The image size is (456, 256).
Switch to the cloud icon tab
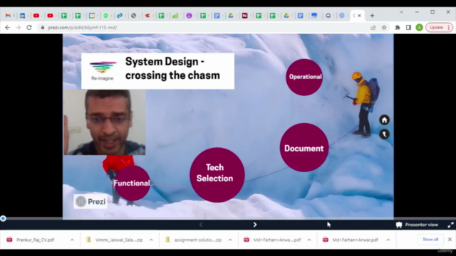[328, 16]
